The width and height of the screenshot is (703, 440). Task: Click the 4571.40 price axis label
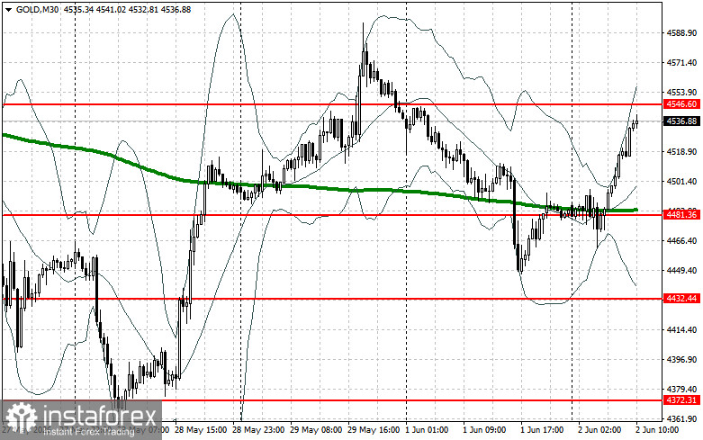[x=681, y=63]
